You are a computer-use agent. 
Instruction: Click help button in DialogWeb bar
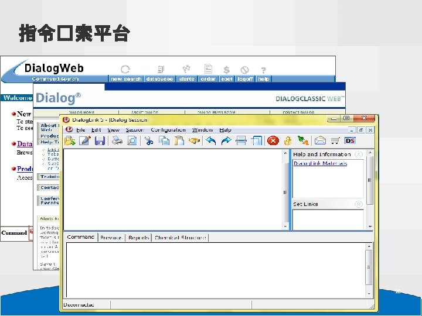pyautogui.click(x=264, y=79)
